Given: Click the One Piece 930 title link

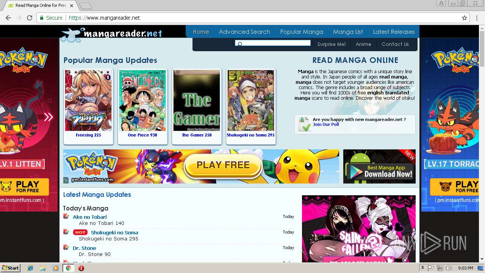Looking at the screenshot, I should coord(142,135).
